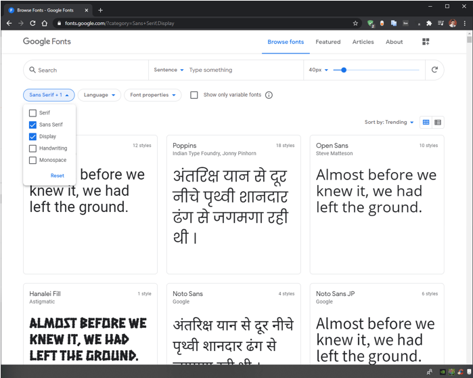473x378 pixels.
Task: Bookmark this page with the star icon
Action: coord(355,23)
